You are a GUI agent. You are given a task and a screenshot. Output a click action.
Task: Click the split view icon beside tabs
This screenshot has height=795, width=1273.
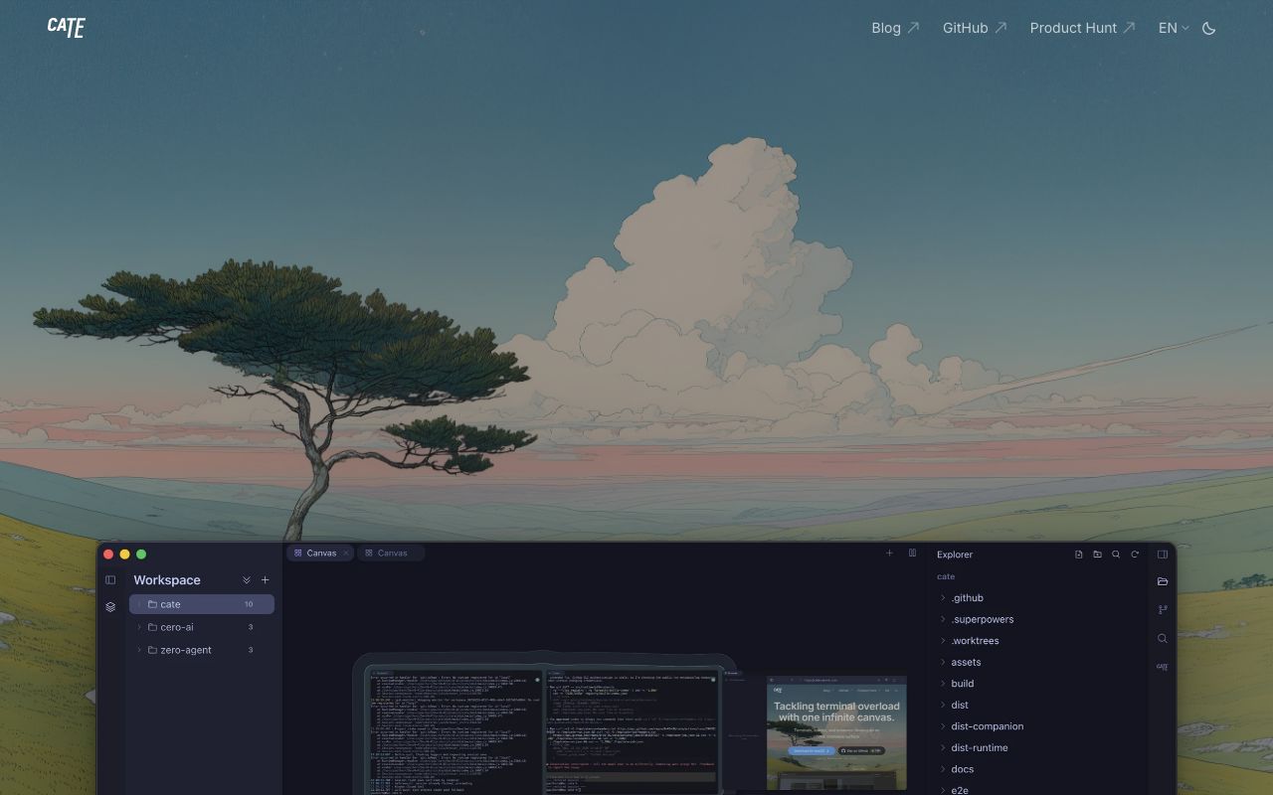click(912, 553)
